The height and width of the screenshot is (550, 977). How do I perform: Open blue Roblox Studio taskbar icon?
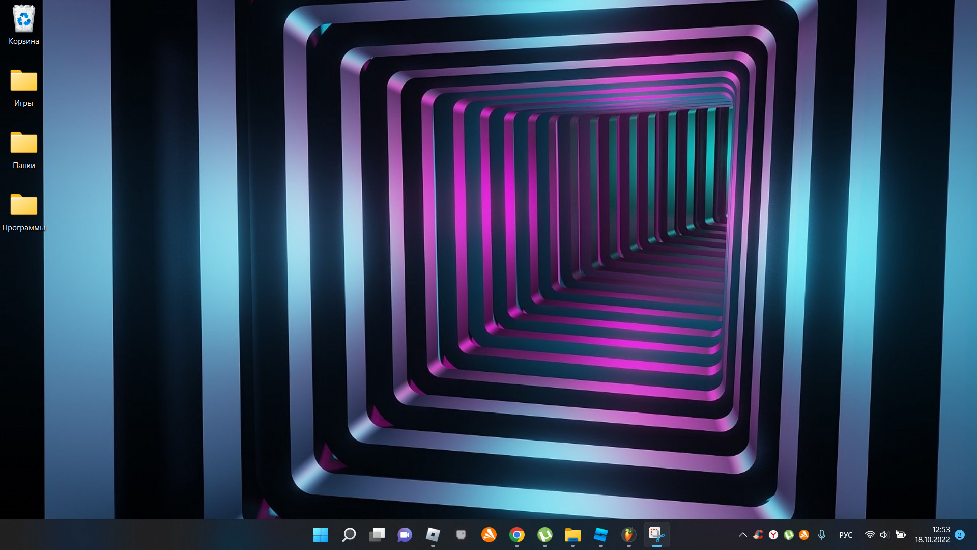coord(601,535)
